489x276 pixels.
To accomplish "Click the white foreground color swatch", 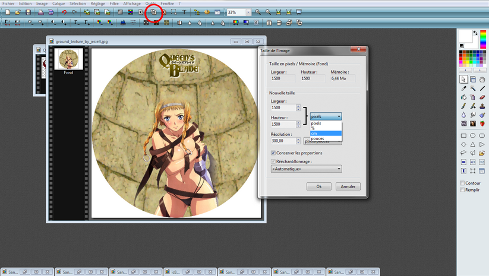I will click(465, 36).
